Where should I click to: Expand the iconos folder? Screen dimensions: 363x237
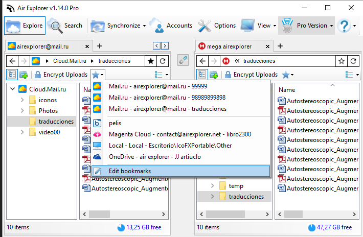22,100
